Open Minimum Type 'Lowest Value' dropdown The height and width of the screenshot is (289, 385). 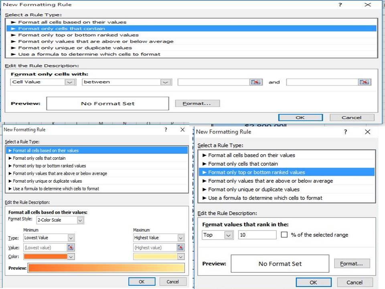(x=71, y=238)
